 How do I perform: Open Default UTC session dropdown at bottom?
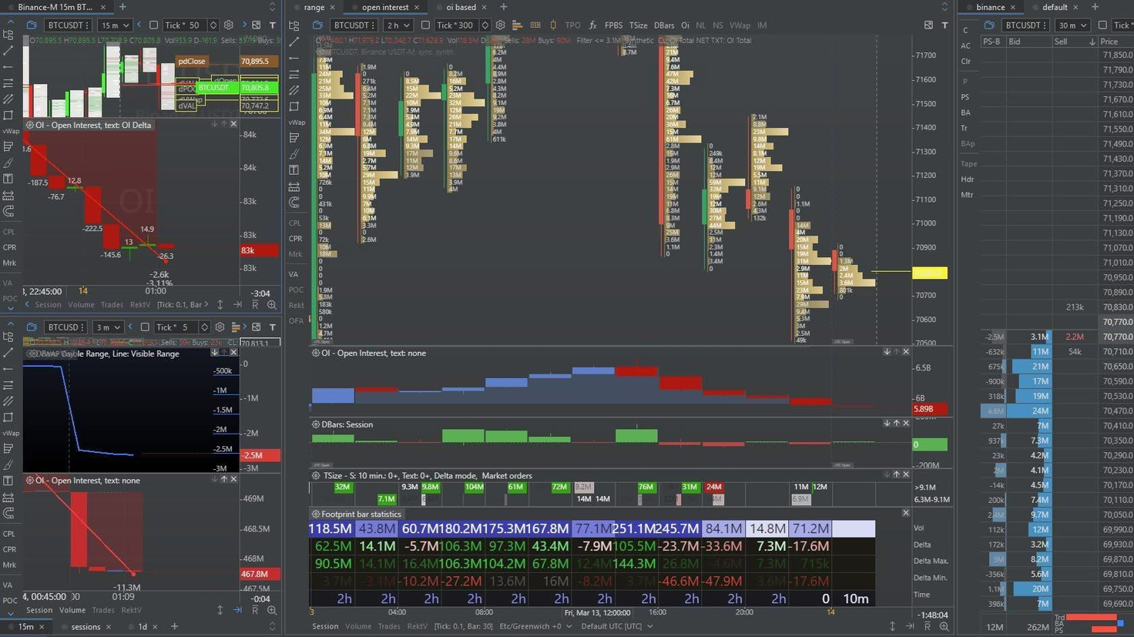point(616,627)
